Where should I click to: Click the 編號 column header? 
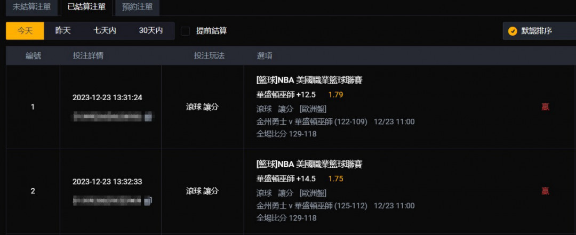click(33, 56)
